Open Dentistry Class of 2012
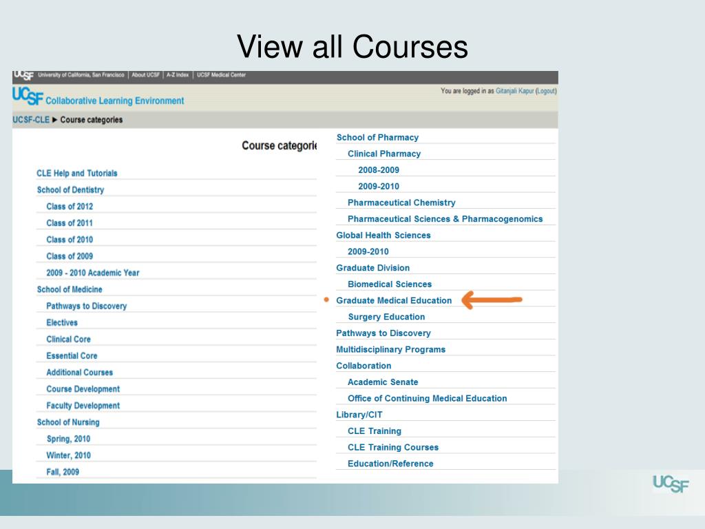This screenshot has height=529, width=705. click(70, 207)
